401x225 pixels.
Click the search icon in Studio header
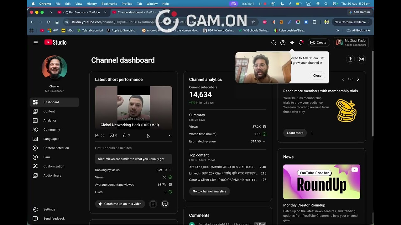274,42
